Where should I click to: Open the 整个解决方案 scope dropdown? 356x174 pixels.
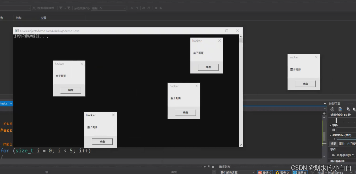click(253, 172)
